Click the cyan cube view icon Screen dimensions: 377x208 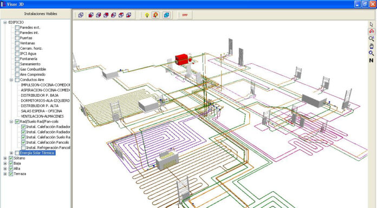pos(166,15)
